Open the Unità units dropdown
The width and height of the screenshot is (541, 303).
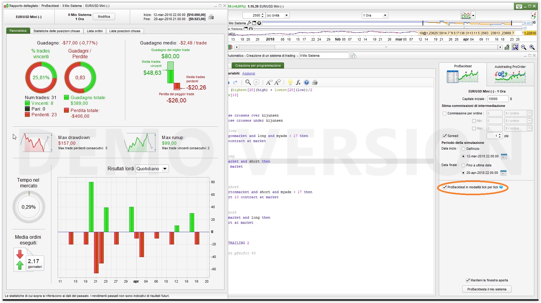coord(277,15)
